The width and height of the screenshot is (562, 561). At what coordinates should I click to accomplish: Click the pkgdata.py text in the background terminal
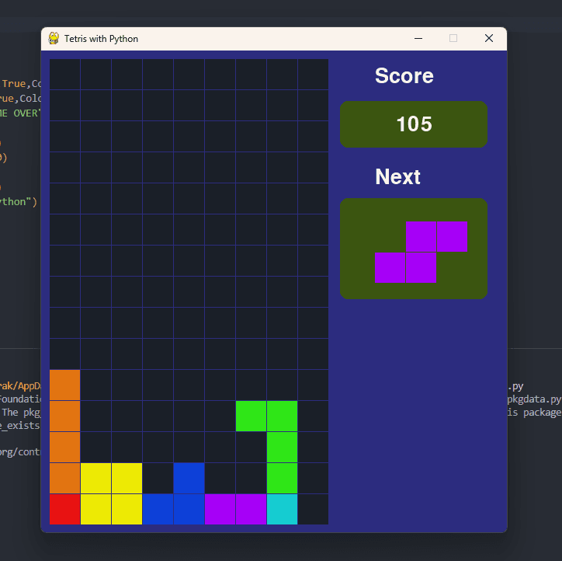pyautogui.click(x=534, y=399)
